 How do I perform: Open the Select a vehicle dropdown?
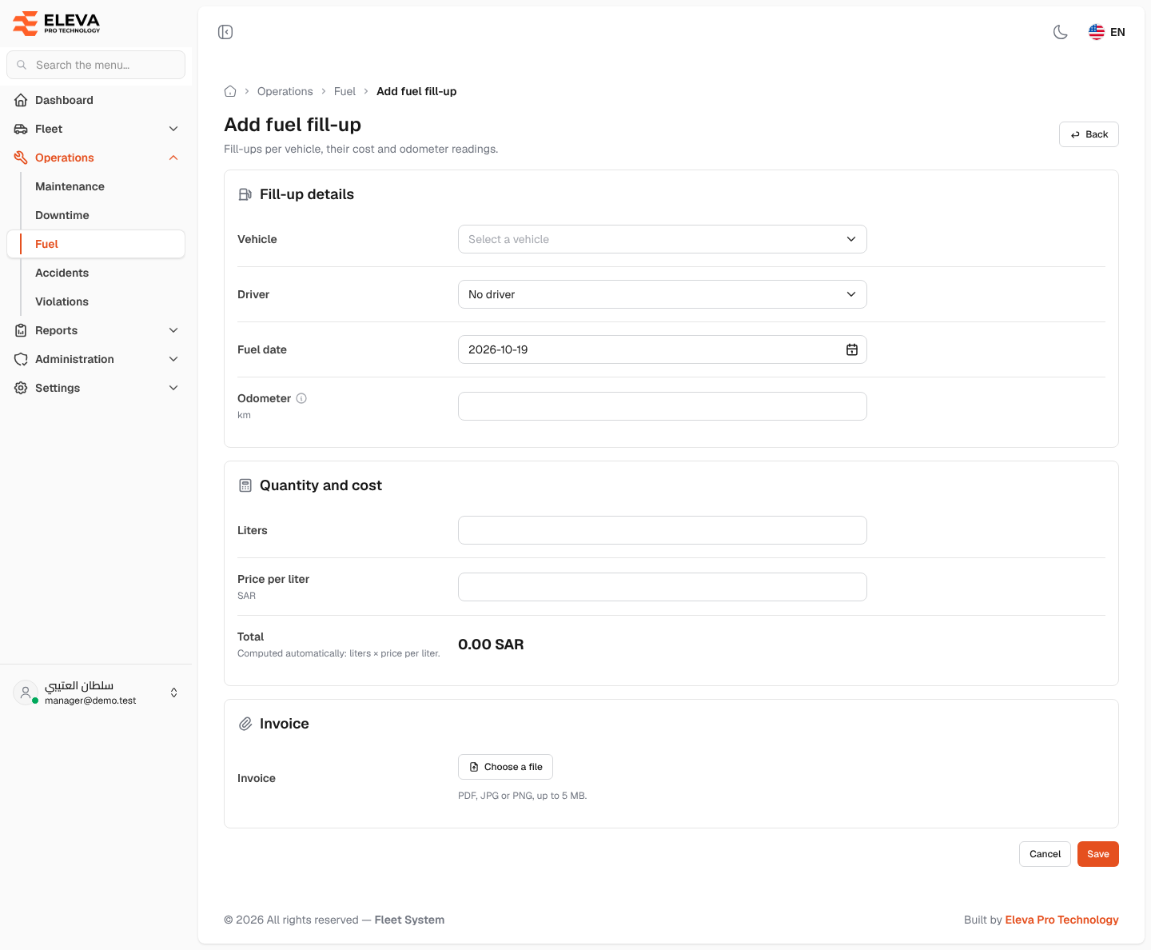[663, 239]
